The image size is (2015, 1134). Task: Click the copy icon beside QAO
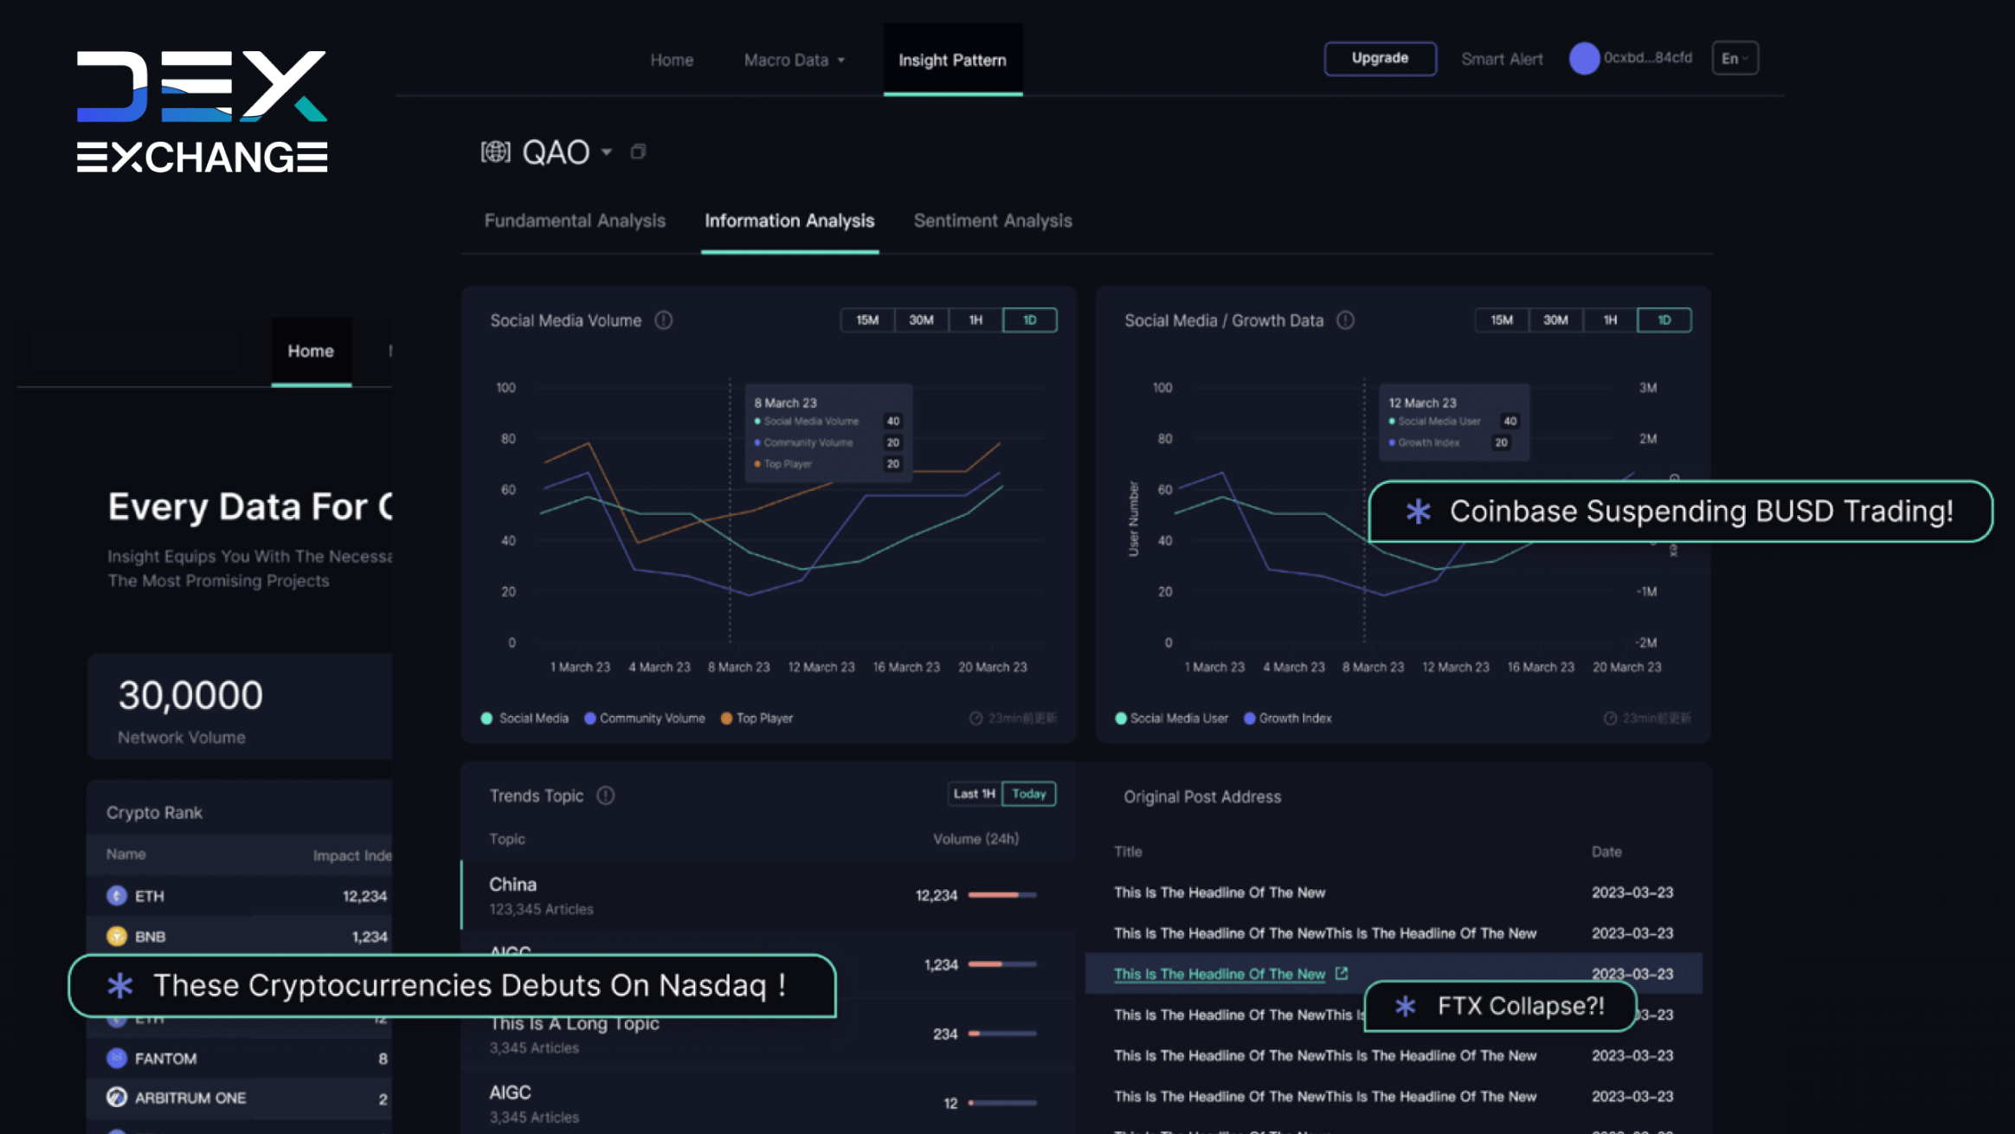coord(638,152)
